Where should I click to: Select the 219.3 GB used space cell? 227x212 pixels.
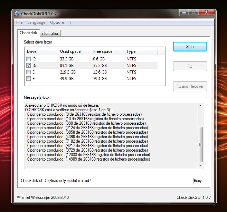(x=68, y=72)
